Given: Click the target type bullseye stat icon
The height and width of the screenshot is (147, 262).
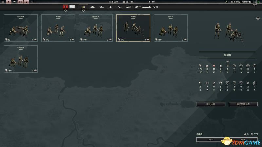Looking at the screenshot, I should pos(255,83).
